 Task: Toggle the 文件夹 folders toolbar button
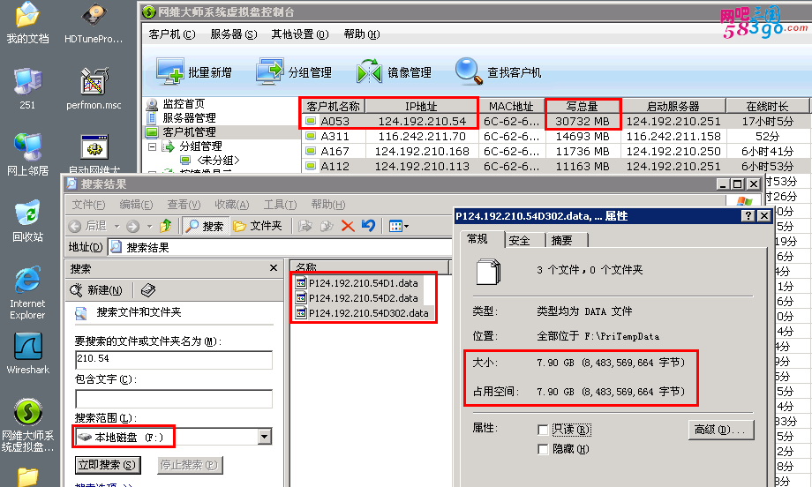click(x=258, y=226)
